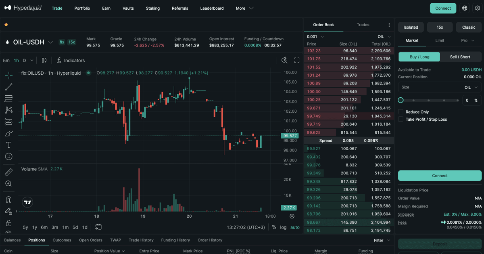The width and height of the screenshot is (484, 254).
Task: Open the settings gear icon
Action: [477, 8]
